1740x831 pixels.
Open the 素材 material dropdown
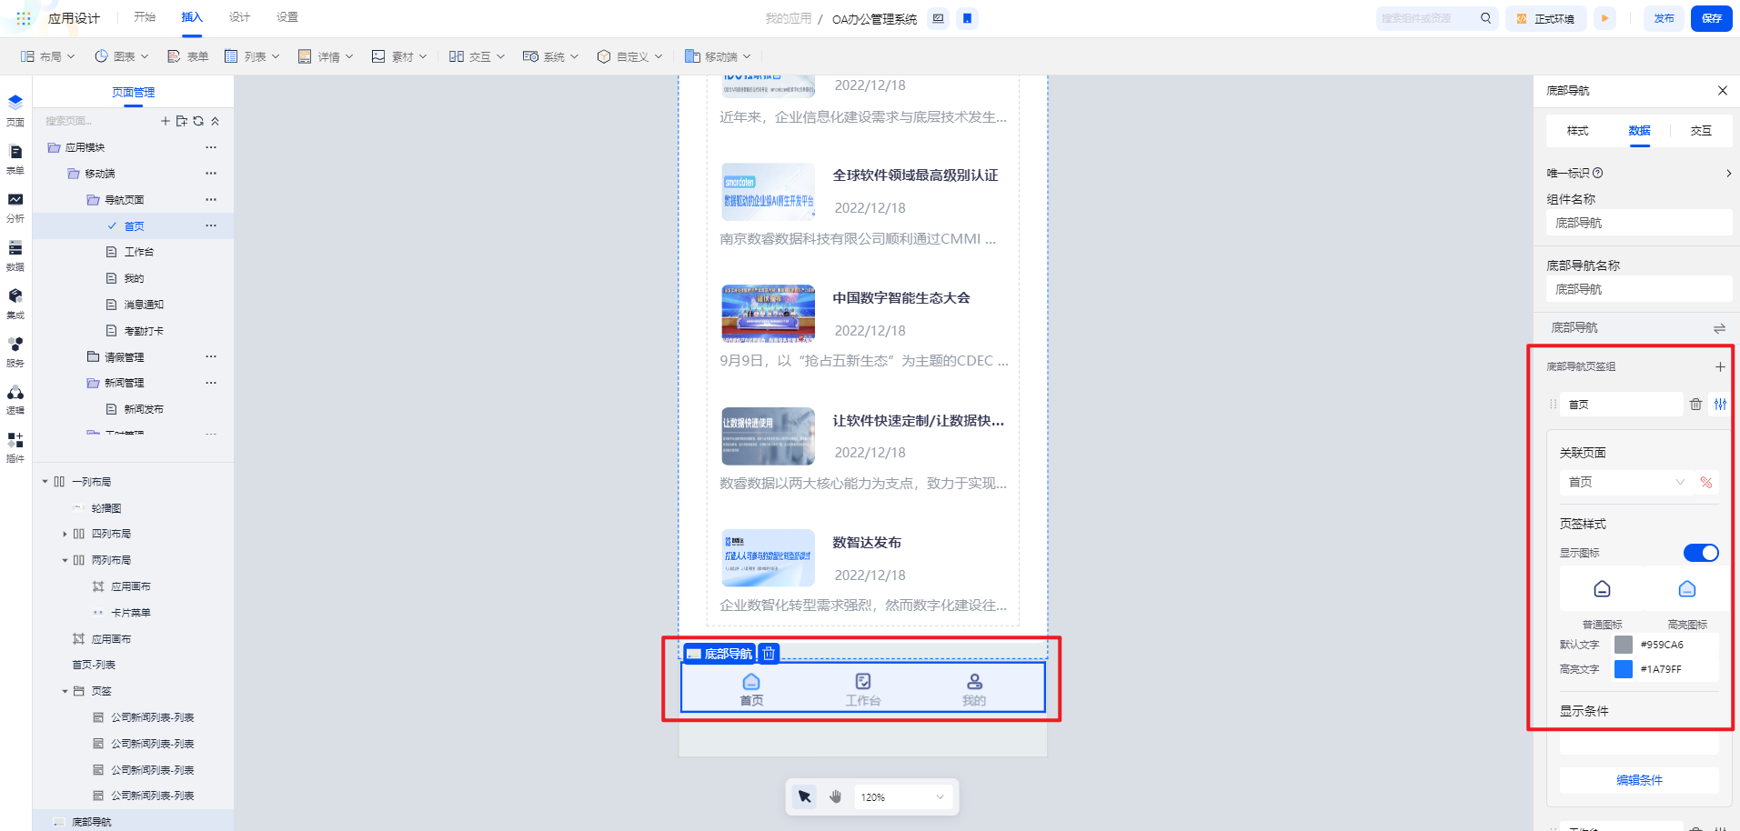399,56
